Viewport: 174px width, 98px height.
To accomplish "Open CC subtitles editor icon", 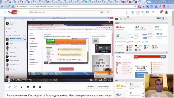I will (40, 87).
